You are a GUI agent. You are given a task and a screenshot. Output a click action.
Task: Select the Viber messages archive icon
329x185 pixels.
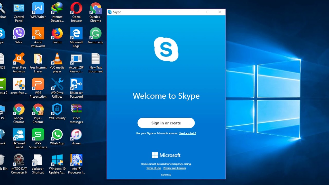point(76,114)
